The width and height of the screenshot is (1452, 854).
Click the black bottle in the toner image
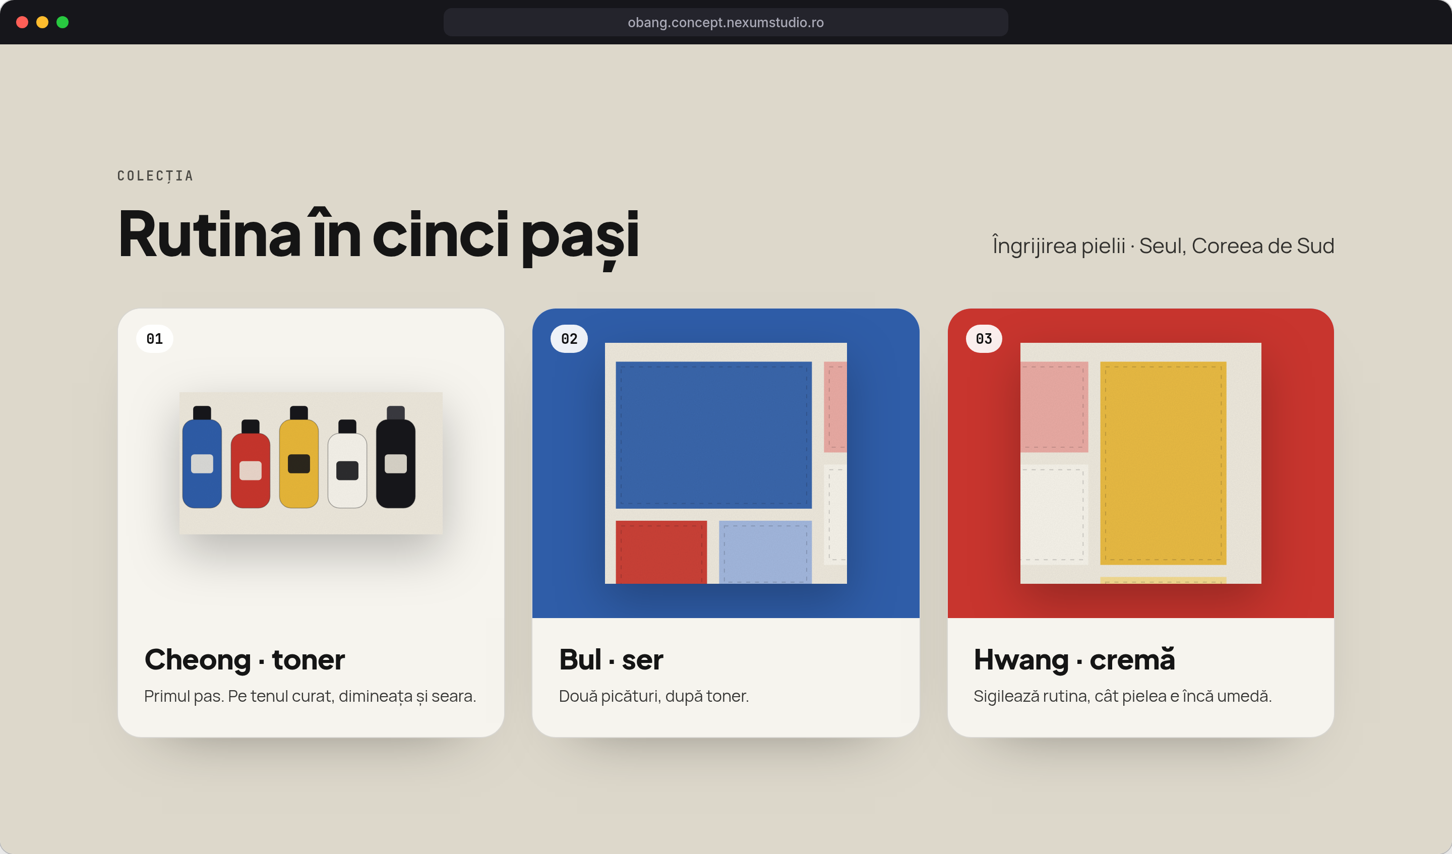[395, 457]
